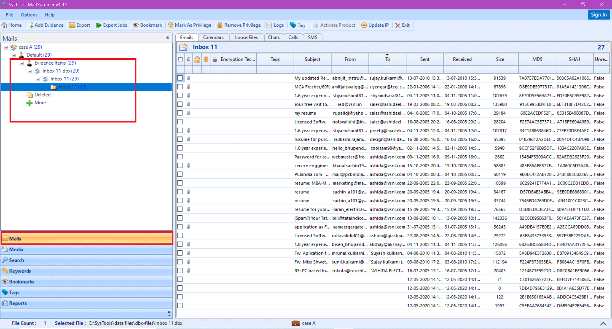Click the Remove Privilege icon
Image resolution: width=612 pixels, height=329 pixels.
pyautogui.click(x=239, y=25)
